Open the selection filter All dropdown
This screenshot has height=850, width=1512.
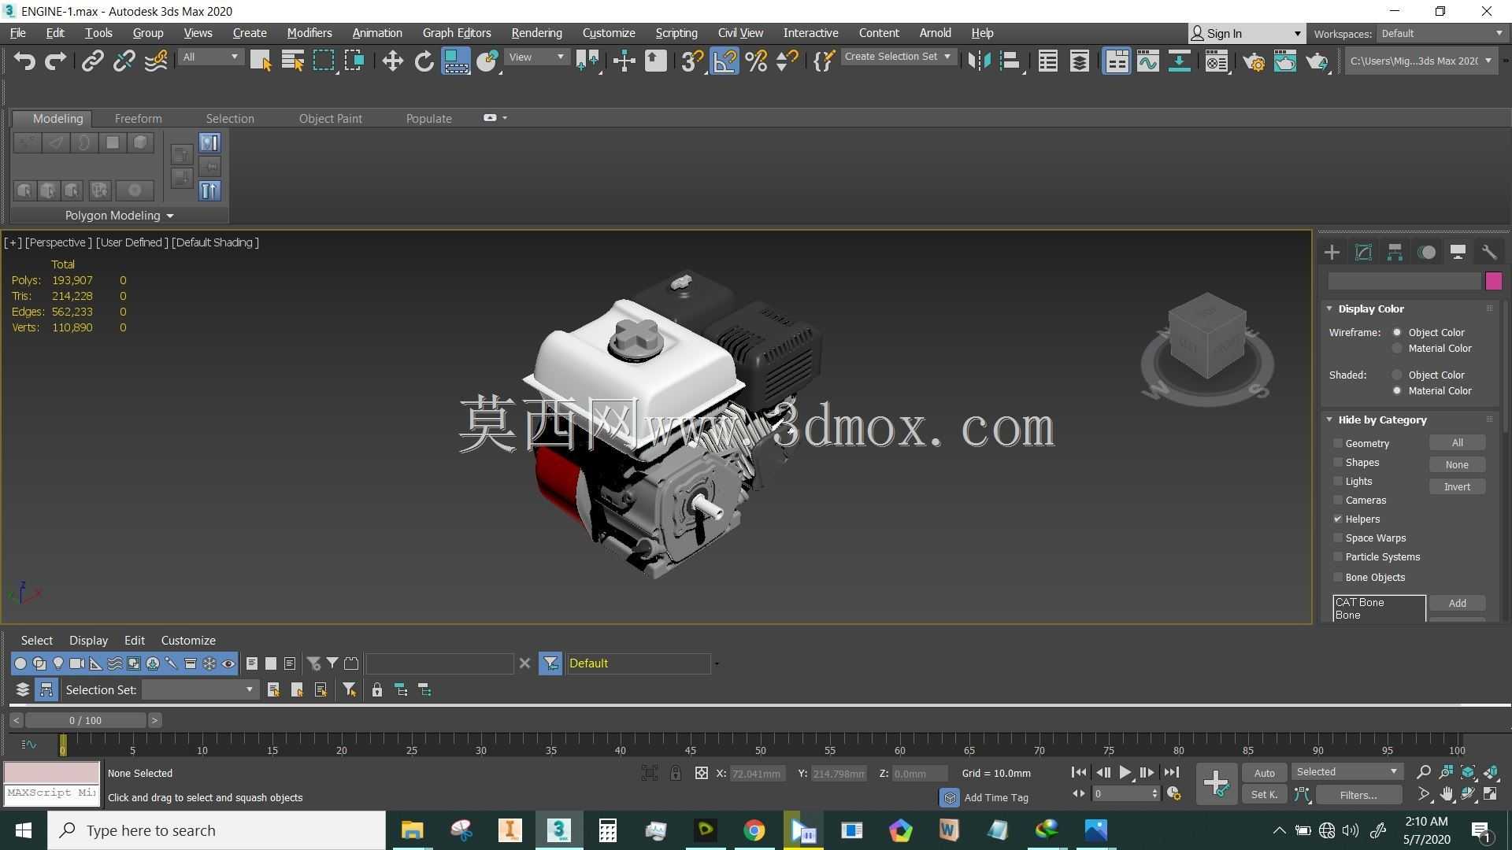click(x=210, y=57)
